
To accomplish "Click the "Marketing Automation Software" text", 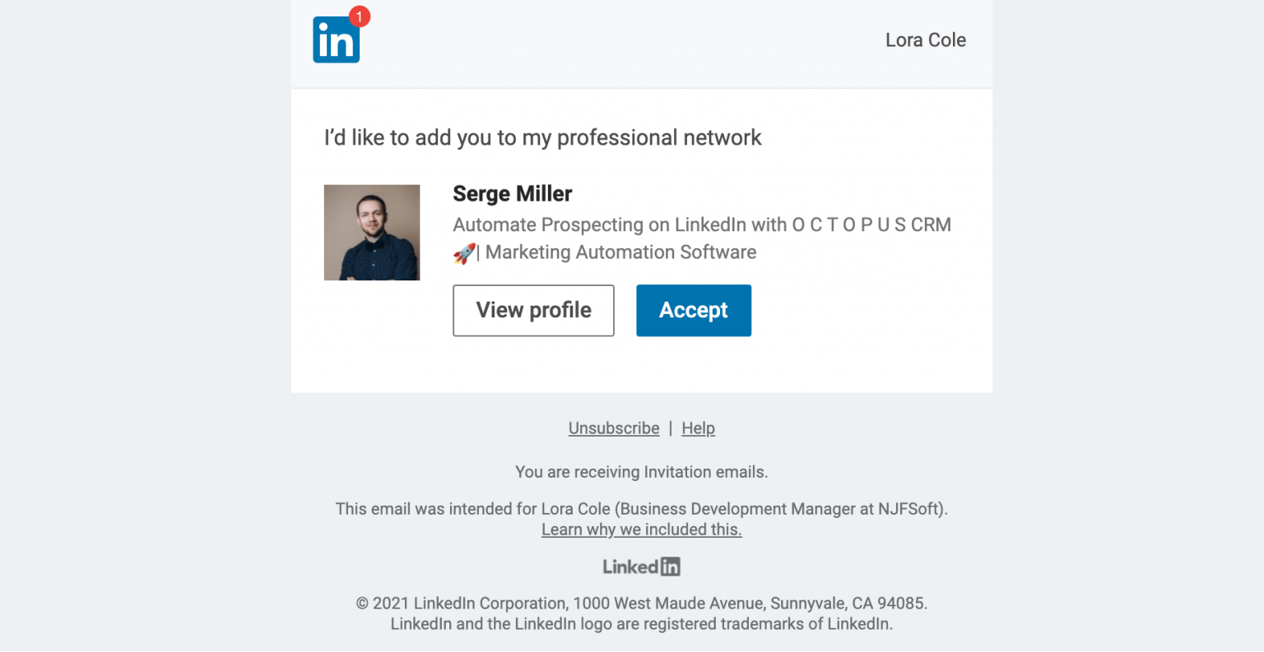I will [620, 252].
